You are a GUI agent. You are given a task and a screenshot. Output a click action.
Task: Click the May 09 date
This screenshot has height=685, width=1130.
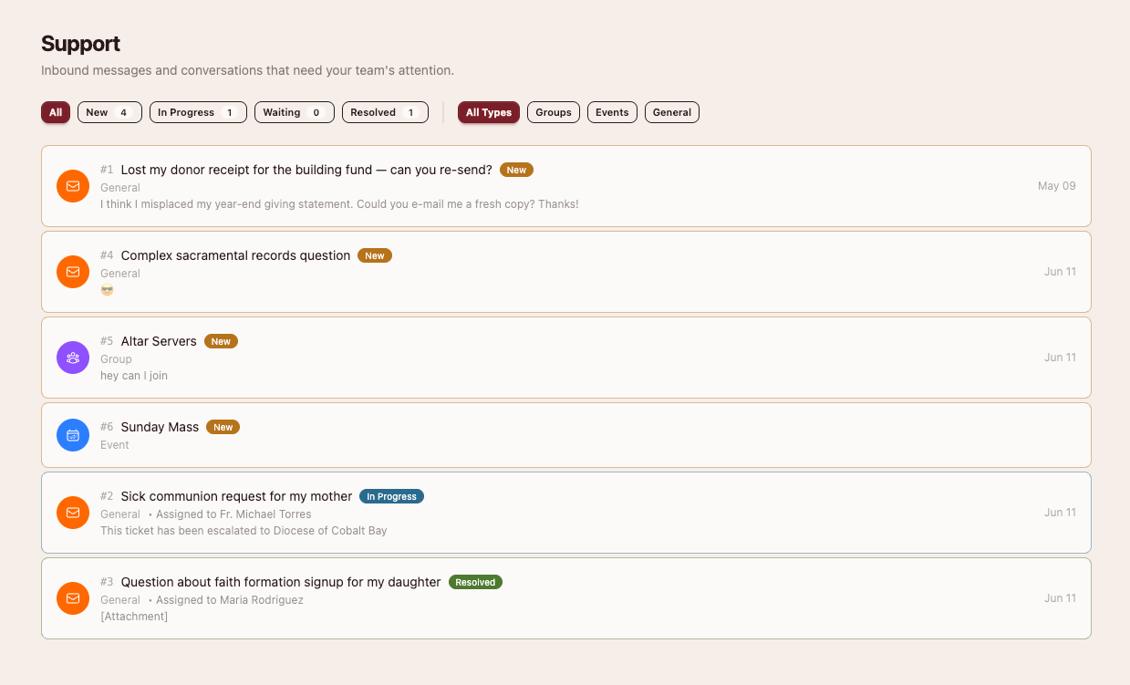[x=1057, y=186]
